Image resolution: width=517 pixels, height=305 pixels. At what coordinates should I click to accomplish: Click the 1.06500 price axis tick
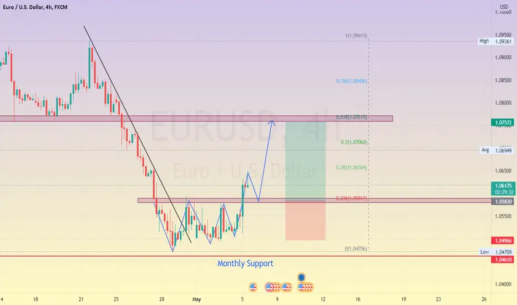coord(503,171)
